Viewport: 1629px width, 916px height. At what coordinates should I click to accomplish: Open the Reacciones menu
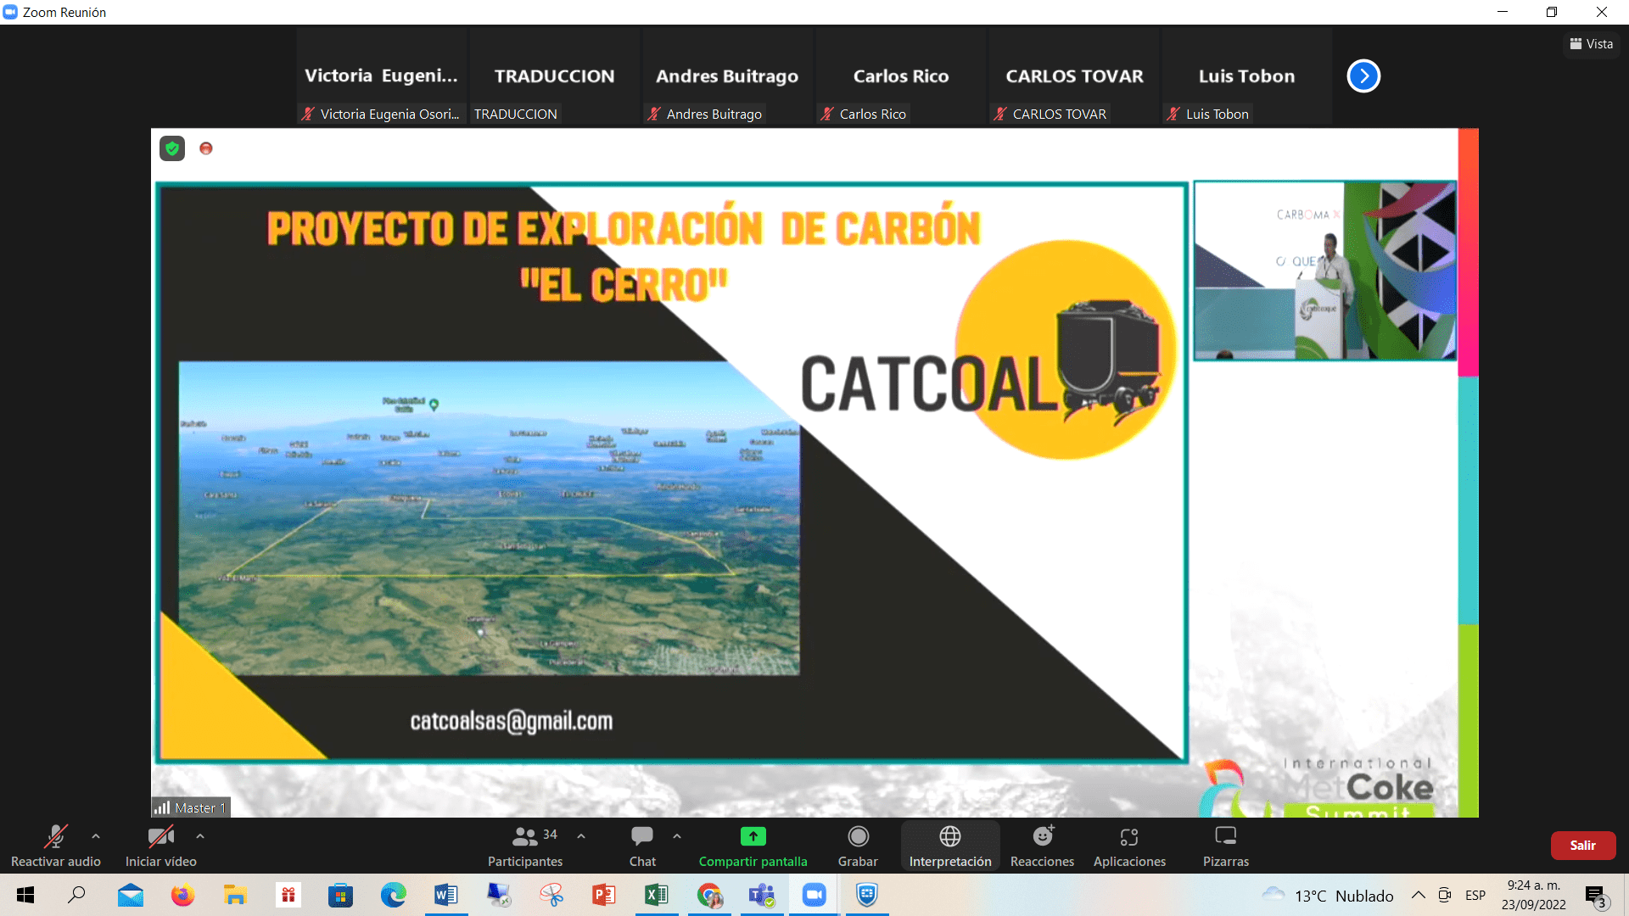[1042, 846]
